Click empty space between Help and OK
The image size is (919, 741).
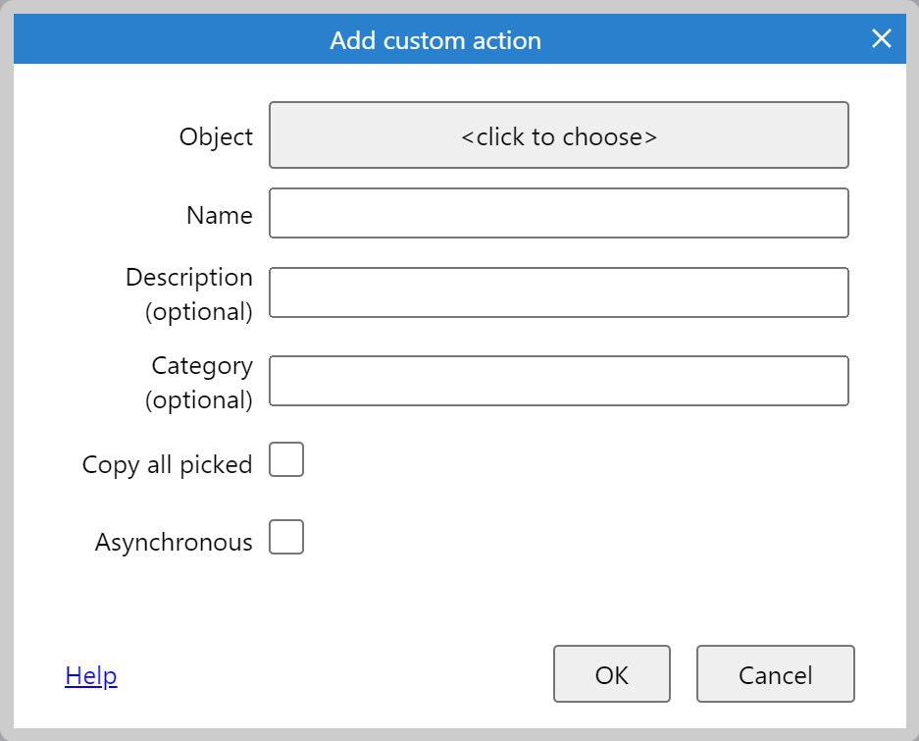[x=333, y=675]
